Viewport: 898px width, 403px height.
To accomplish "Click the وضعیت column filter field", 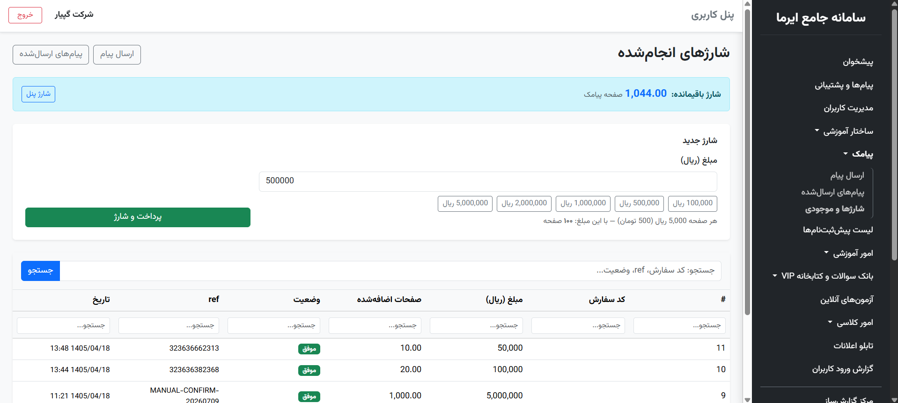I will (274, 325).
